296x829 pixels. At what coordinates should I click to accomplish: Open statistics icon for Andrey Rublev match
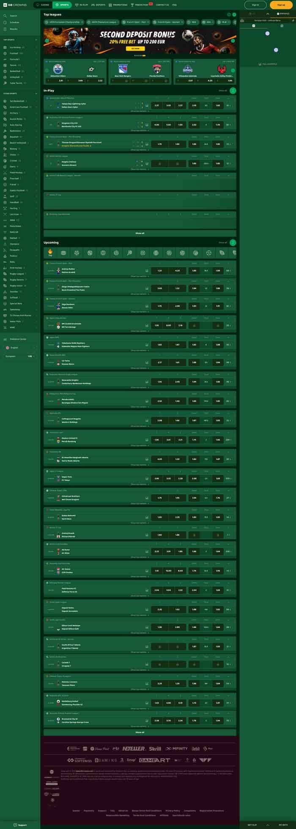147,271
